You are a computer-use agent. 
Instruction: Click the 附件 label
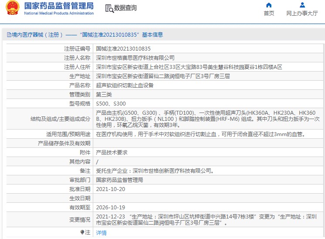[x=85, y=153]
